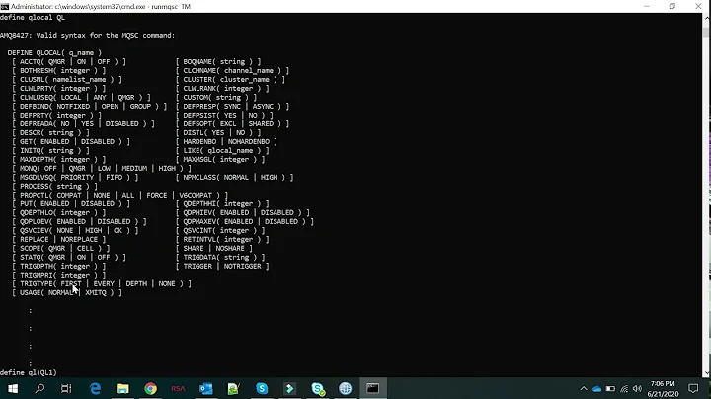
Task: Click 'ACCTQ( QMGR | ON | OFF )' option
Action: tap(69, 61)
